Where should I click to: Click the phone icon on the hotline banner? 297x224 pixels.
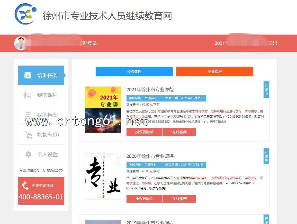[25, 185]
